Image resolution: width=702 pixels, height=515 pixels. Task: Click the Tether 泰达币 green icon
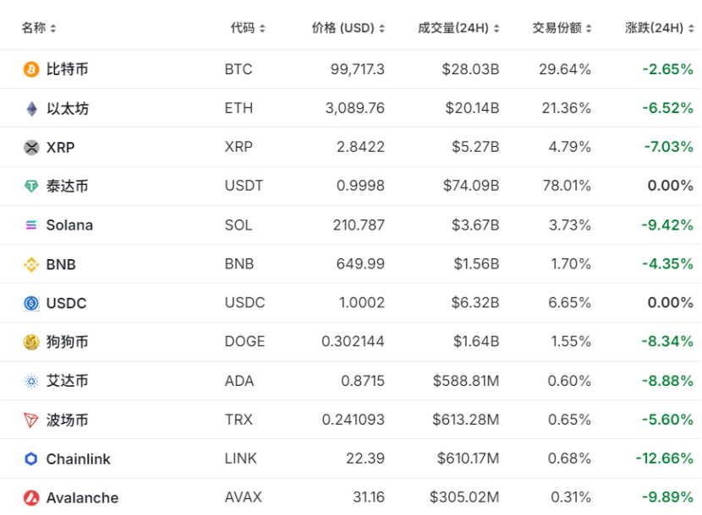[31, 186]
